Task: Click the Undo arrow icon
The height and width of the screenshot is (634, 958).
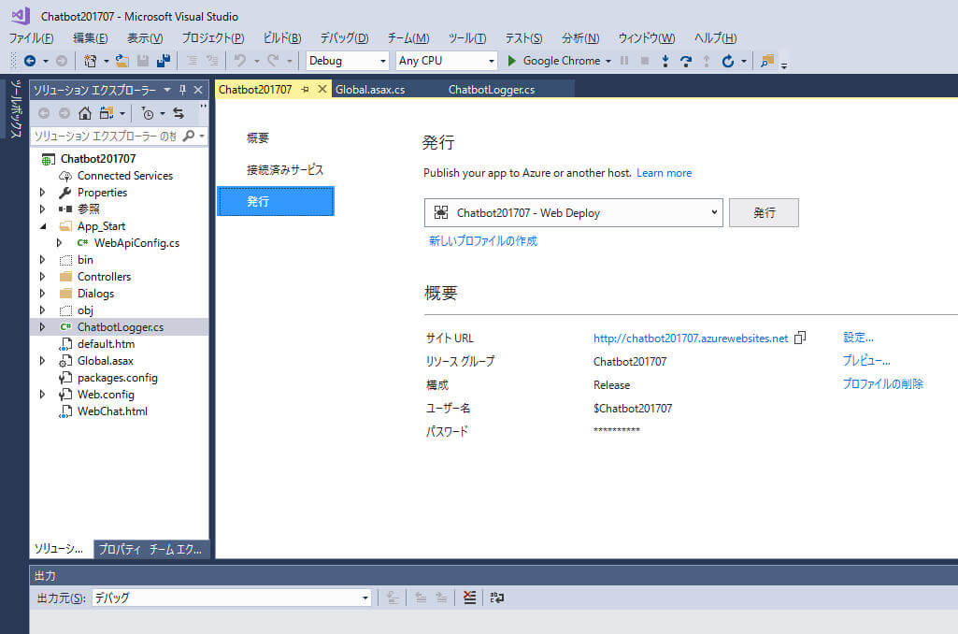Action: tap(240, 61)
